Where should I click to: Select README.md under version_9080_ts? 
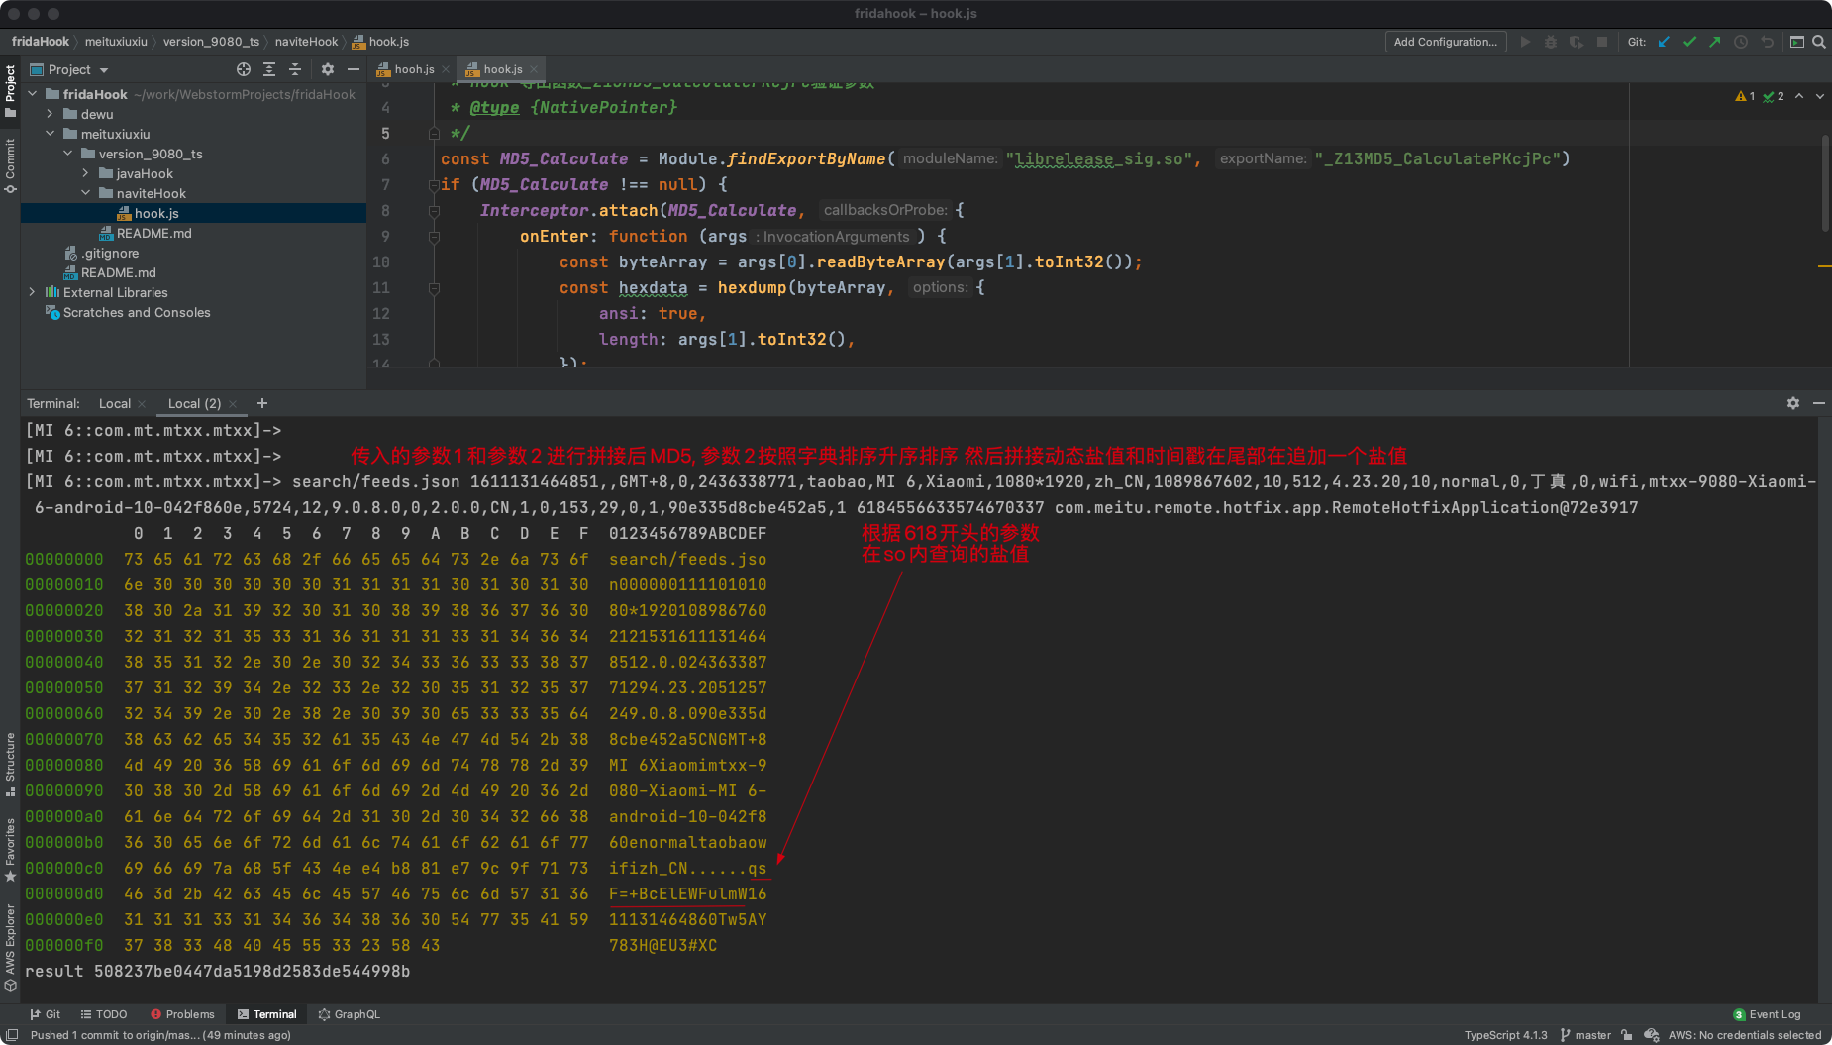point(153,233)
